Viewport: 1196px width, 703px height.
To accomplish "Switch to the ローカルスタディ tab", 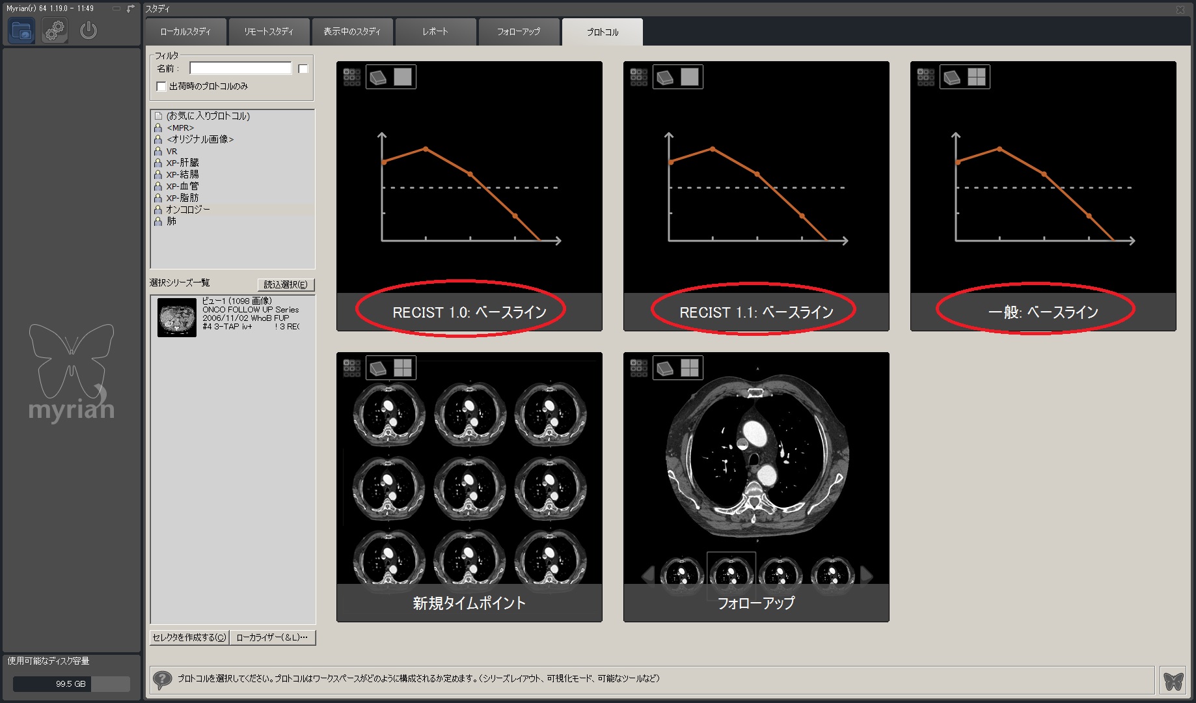I will 185,32.
